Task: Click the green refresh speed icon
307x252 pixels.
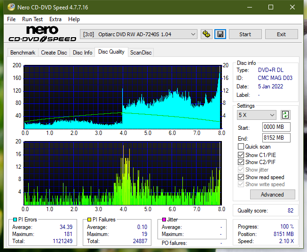Action: click(x=285, y=115)
